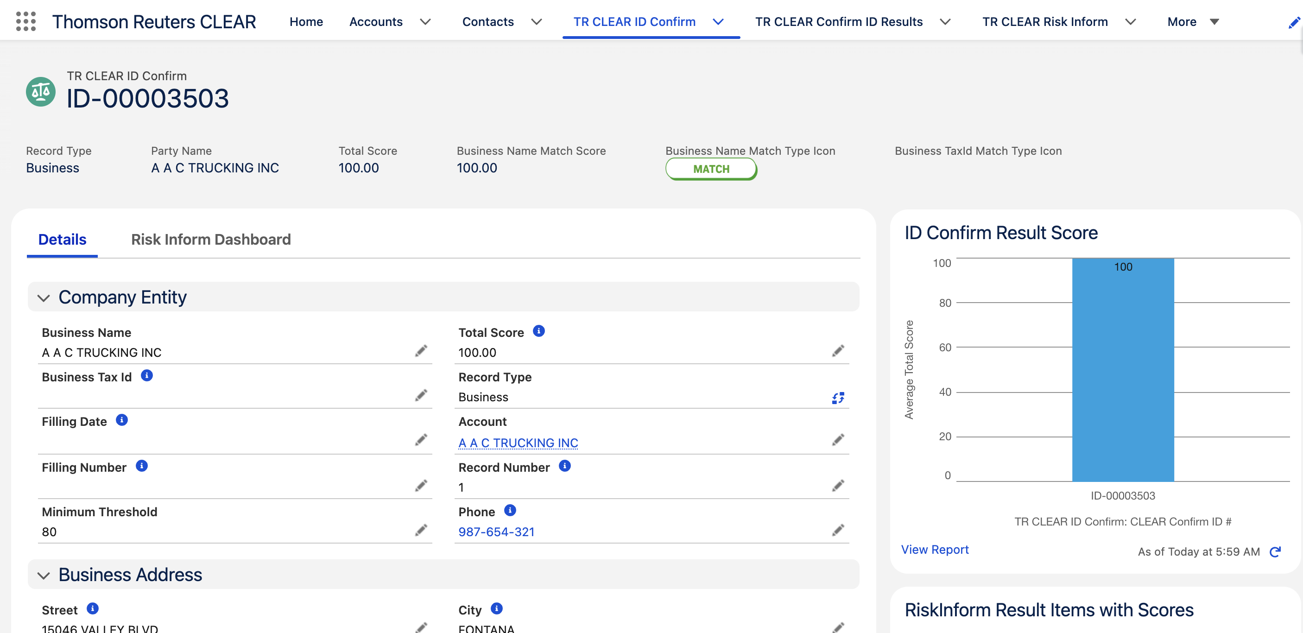Edit the Filling Date field pencil
Screen dimensions: 1303x633
pos(421,440)
